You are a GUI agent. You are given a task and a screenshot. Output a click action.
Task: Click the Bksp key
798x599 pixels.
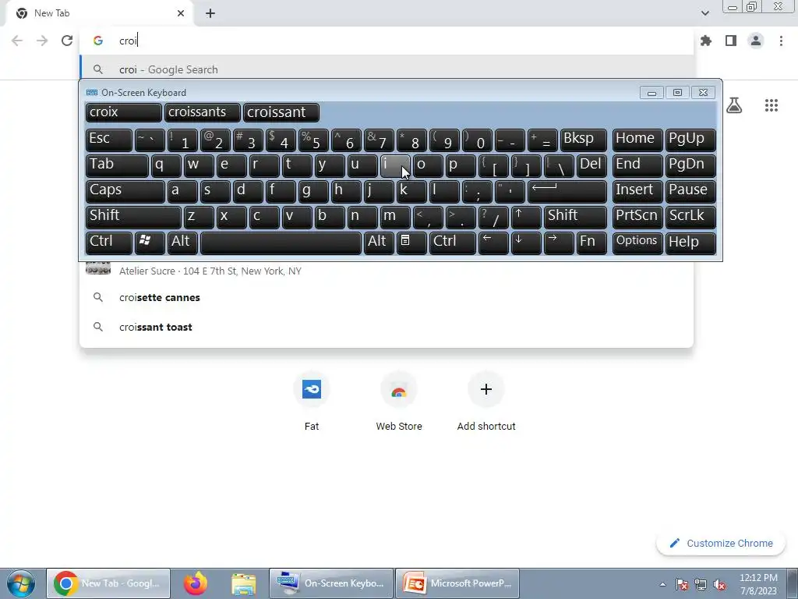(583, 140)
